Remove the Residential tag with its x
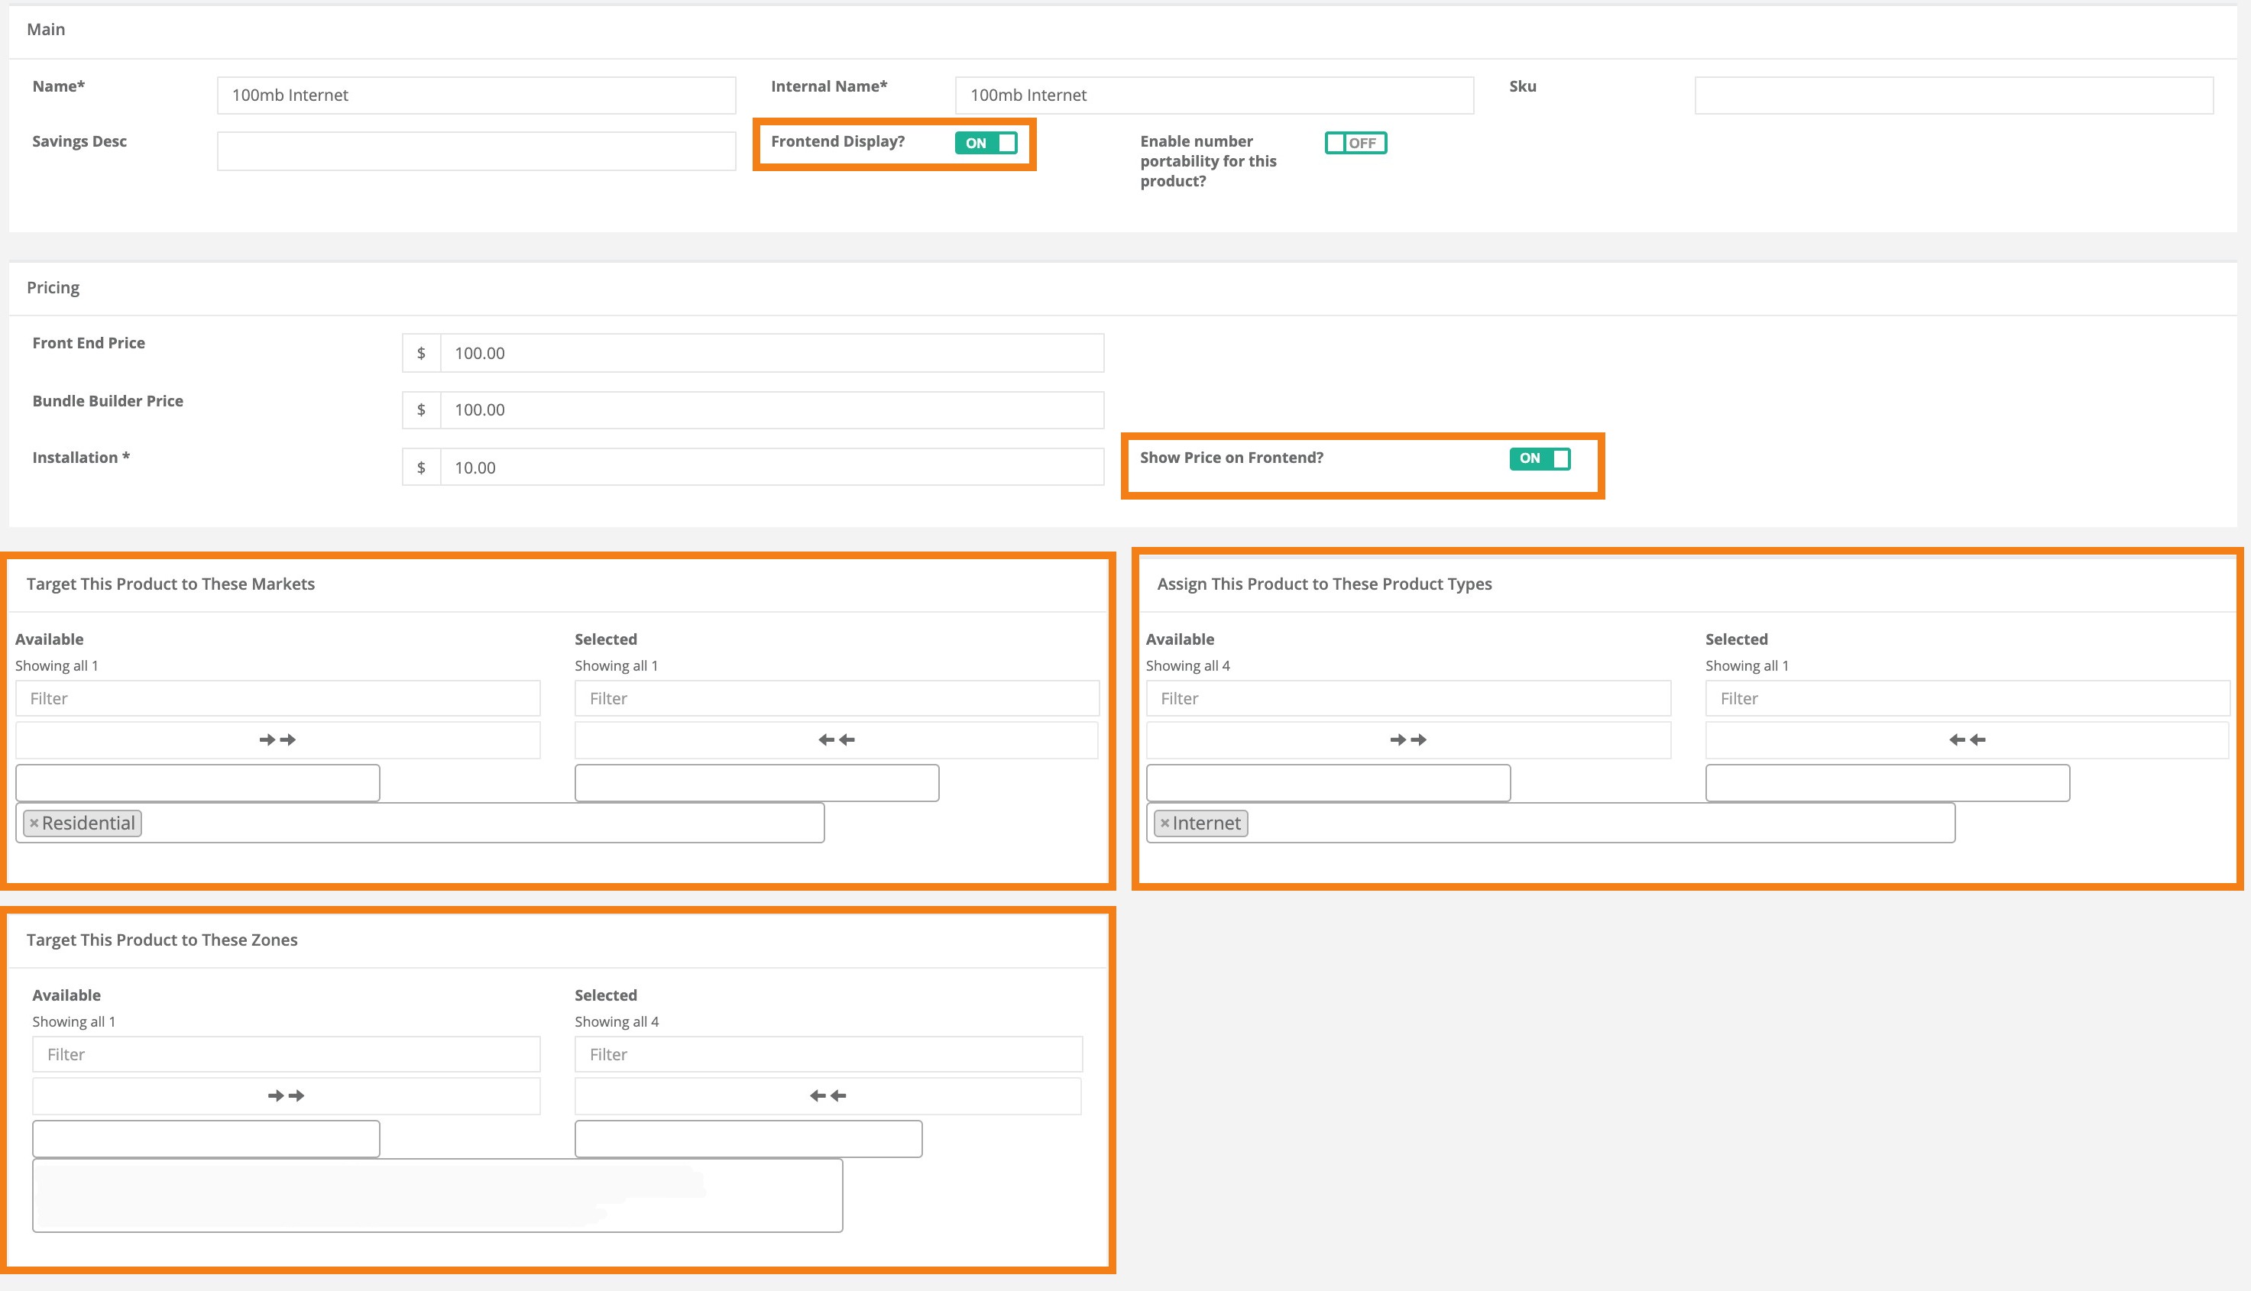2251x1291 pixels. (x=34, y=823)
